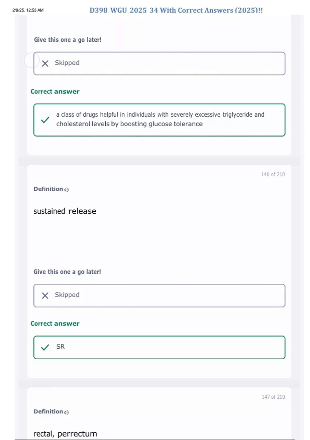This screenshot has height=440, width=310.
Task: Click the green checkmark beside the triglyceride answer
Action: tap(45, 120)
